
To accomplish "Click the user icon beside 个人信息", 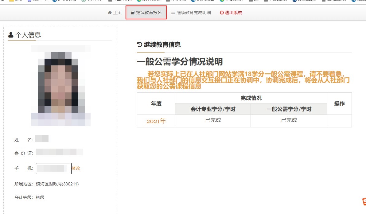I will pos(11,35).
